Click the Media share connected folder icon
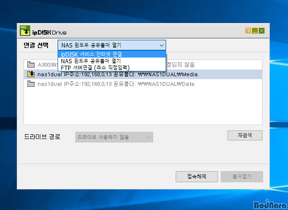This screenshot has width=288, height=210. click(31, 74)
